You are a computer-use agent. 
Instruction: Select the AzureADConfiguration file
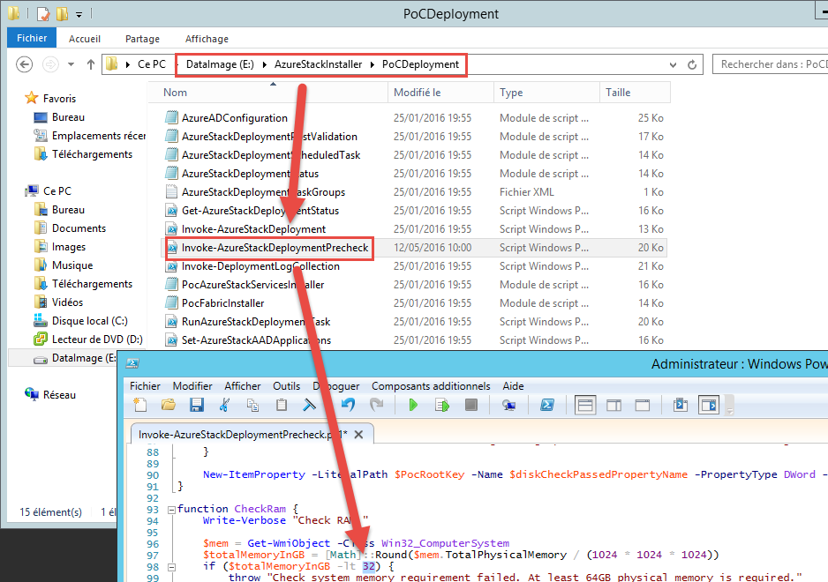pos(235,117)
